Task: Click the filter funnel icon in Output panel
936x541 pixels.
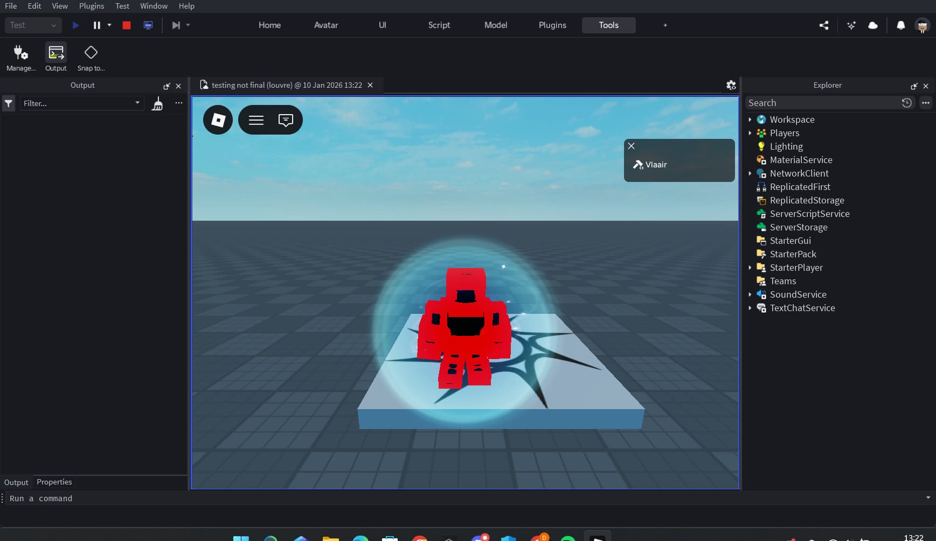Action: click(x=8, y=103)
